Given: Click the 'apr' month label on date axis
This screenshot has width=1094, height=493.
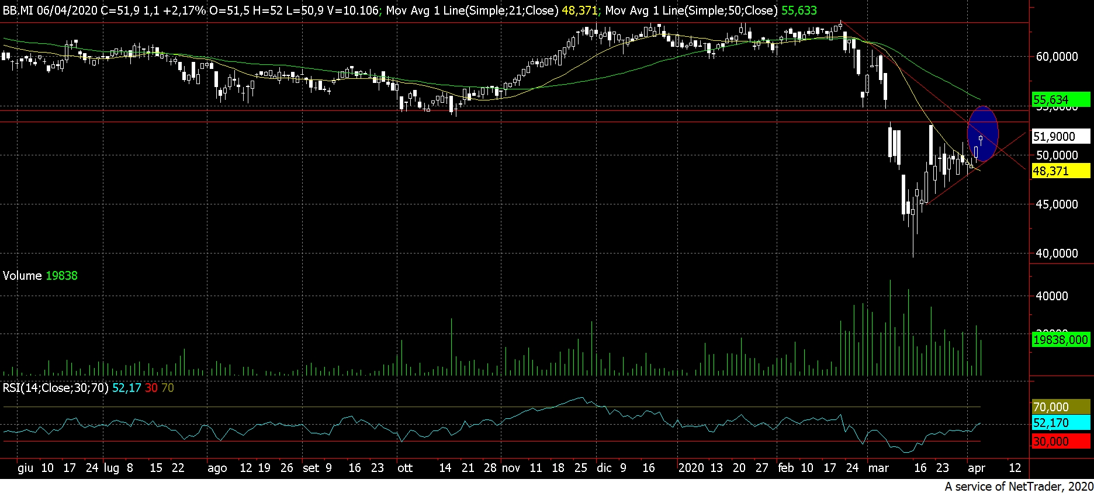Looking at the screenshot, I should [977, 468].
